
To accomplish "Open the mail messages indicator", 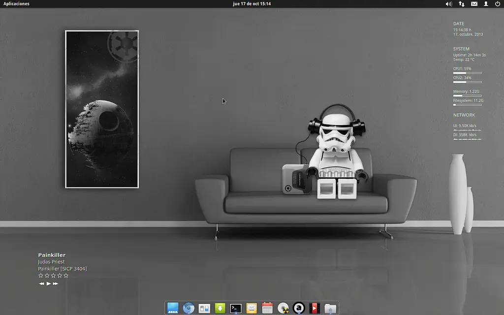I will pyautogui.click(x=474, y=4).
